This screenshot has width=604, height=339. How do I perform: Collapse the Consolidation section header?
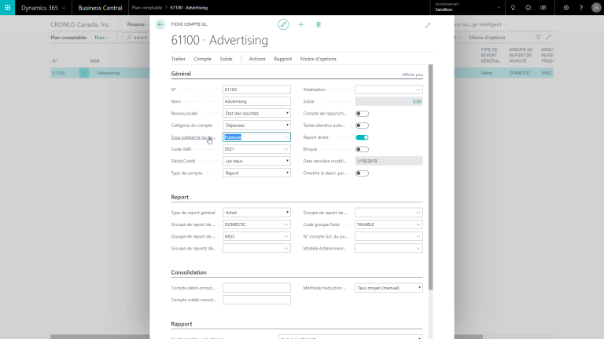pyautogui.click(x=189, y=272)
